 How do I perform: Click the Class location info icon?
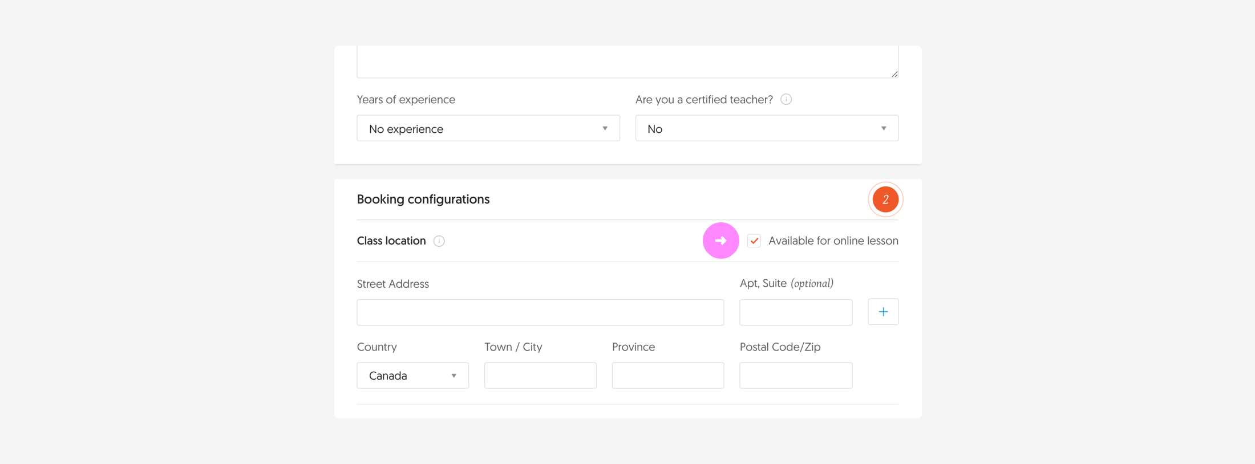(439, 241)
